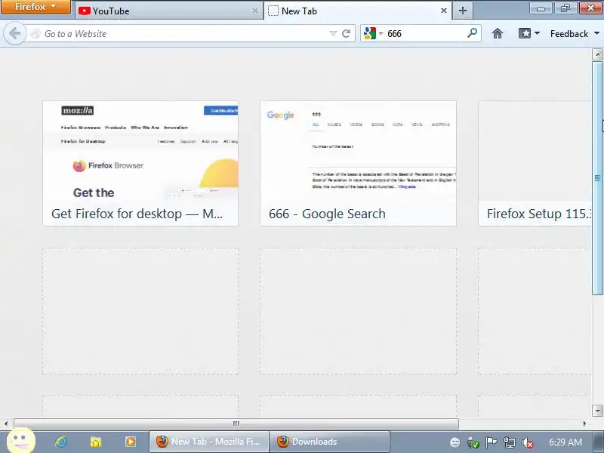Open the orange Firefox menu button
The width and height of the screenshot is (604, 453).
(x=35, y=7)
